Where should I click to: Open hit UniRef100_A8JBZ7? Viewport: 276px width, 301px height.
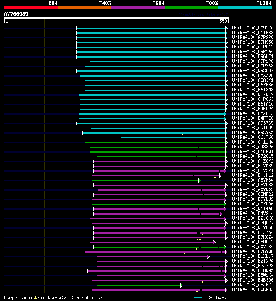[253, 285]
